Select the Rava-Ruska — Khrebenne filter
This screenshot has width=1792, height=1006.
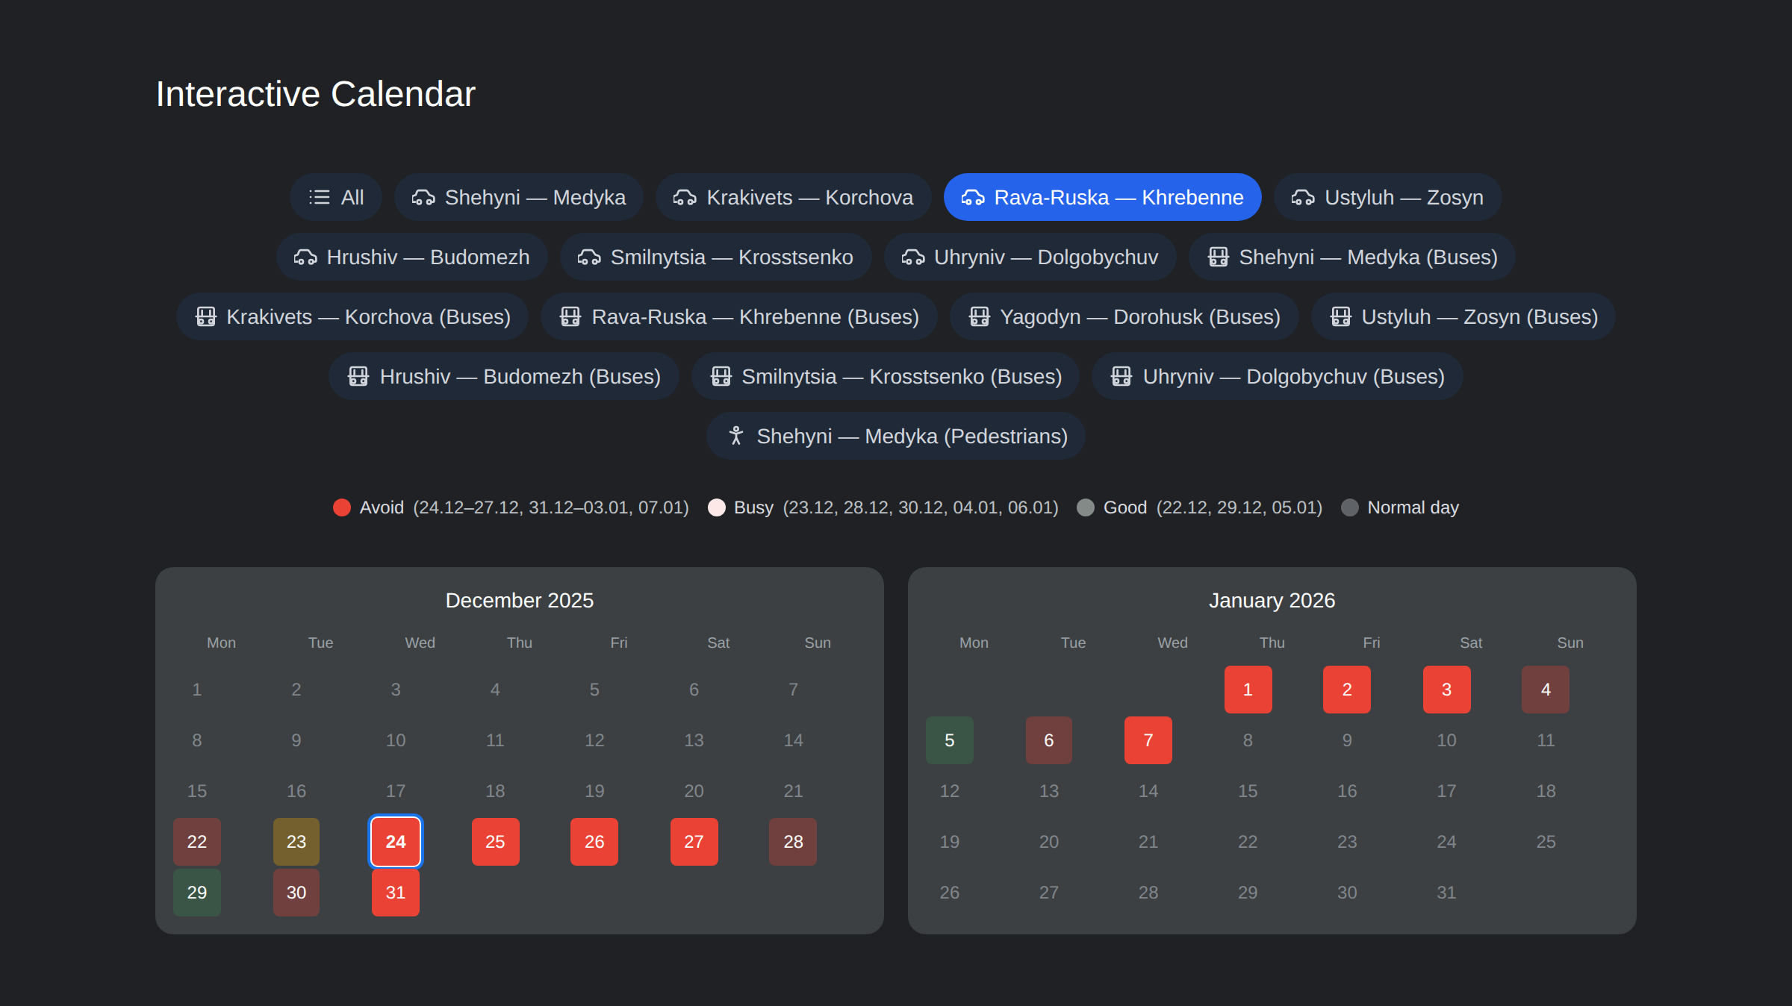tap(1102, 197)
